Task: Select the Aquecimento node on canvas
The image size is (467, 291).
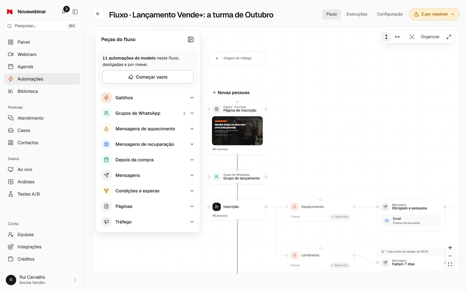Action: 320,211
